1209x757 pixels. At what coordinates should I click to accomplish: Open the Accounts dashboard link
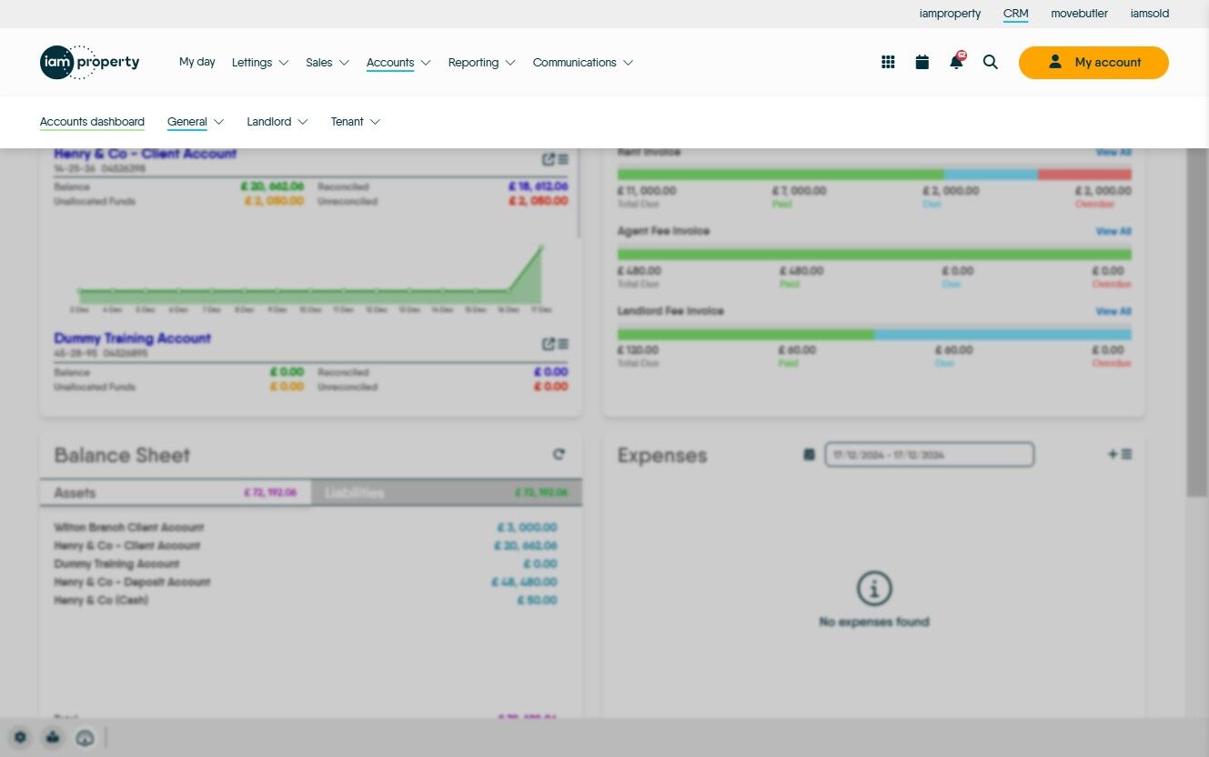click(x=92, y=122)
